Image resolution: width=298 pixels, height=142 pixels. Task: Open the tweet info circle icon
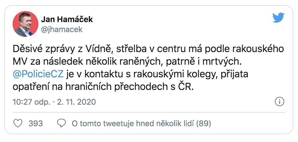[279, 102]
